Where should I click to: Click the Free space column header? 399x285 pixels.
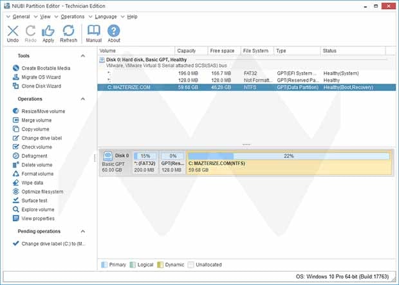[224, 51]
